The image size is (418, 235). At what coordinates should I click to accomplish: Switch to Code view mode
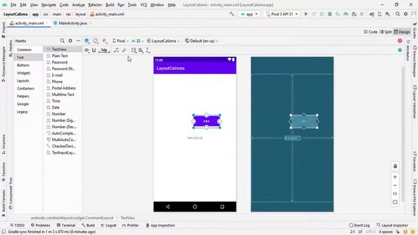point(370,32)
